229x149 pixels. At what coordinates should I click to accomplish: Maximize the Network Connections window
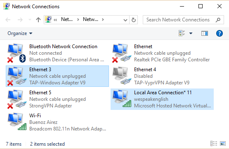201,6
